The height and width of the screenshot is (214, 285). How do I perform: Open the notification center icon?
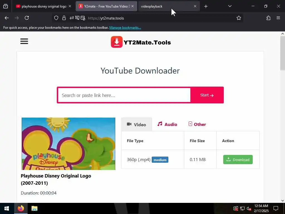tap(276, 208)
